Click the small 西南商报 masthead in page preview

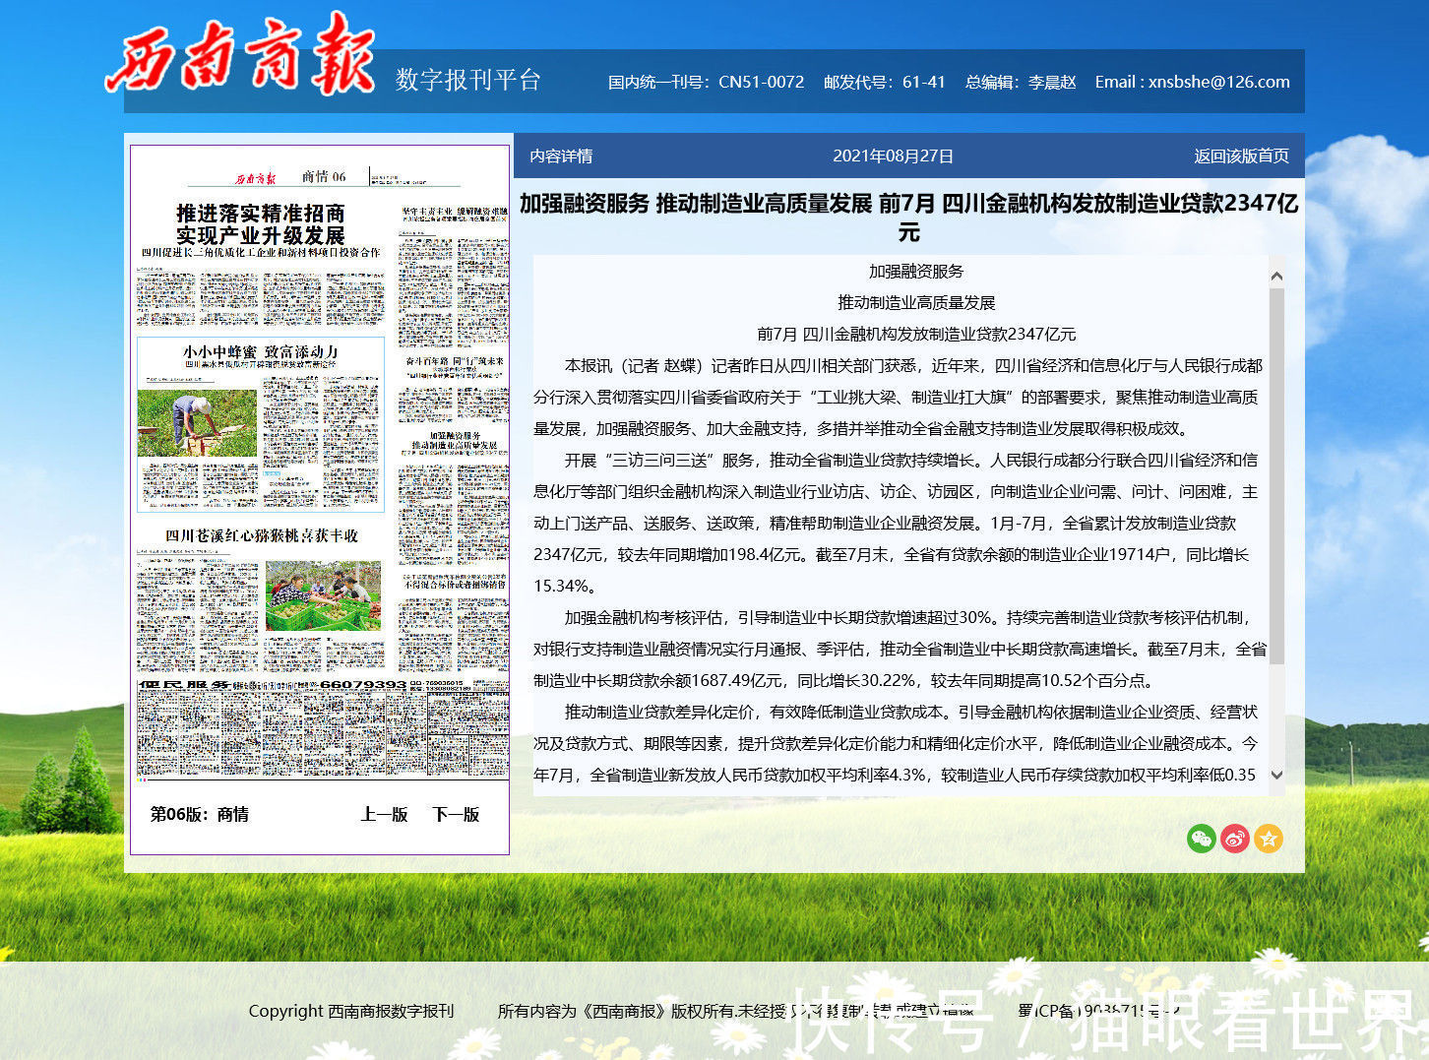(256, 178)
